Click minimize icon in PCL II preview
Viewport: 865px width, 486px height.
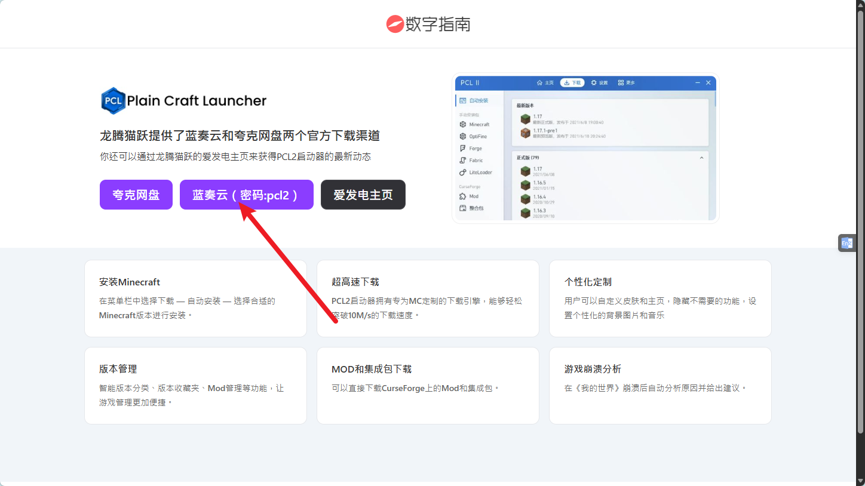point(698,82)
